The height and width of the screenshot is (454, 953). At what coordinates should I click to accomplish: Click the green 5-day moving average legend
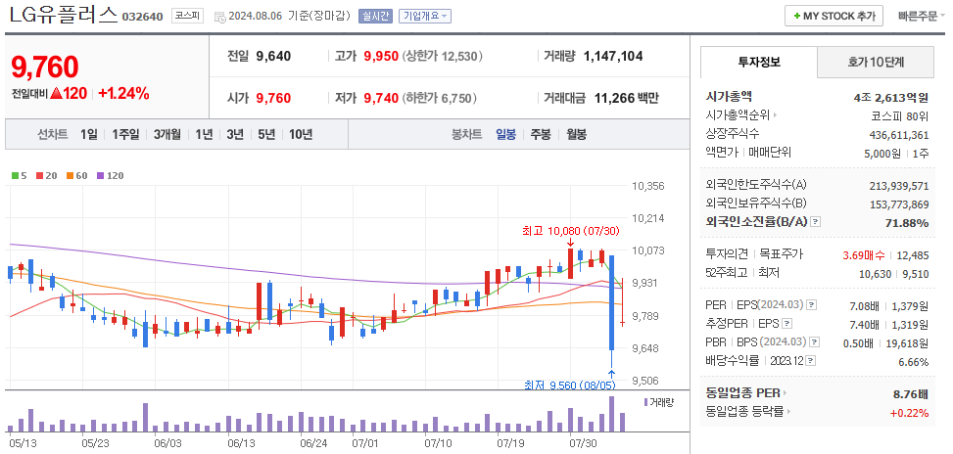click(19, 176)
